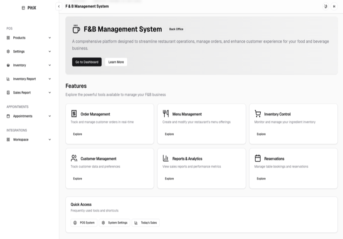
Task: Click the Order Management card title
Action: click(x=95, y=114)
